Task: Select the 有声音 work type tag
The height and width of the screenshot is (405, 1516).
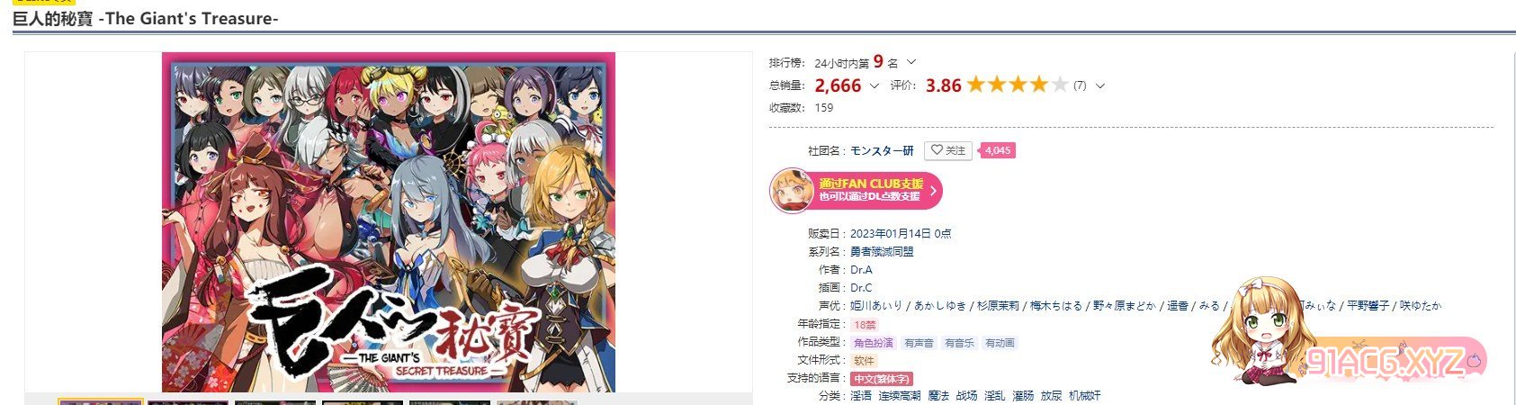Action: (919, 343)
